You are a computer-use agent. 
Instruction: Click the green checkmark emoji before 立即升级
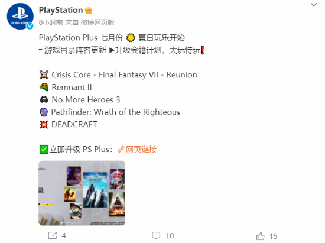coord(44,149)
